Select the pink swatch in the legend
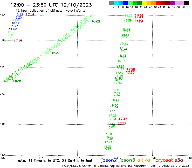Screen dimensions: 192x168 click(181, 3)
